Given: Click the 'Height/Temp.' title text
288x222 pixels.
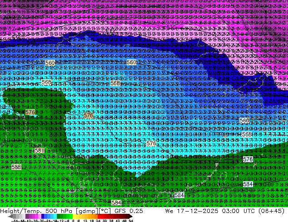Looking at the screenshot, I should click(x=21, y=211).
